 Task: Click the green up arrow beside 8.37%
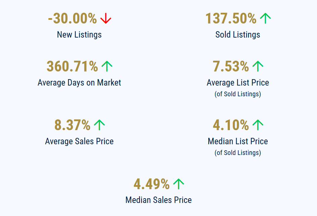pyautogui.click(x=99, y=125)
